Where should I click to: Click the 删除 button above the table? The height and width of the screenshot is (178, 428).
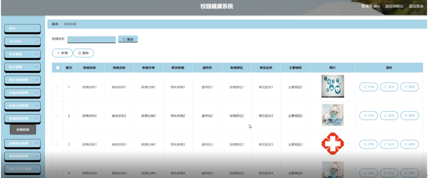[83, 53]
